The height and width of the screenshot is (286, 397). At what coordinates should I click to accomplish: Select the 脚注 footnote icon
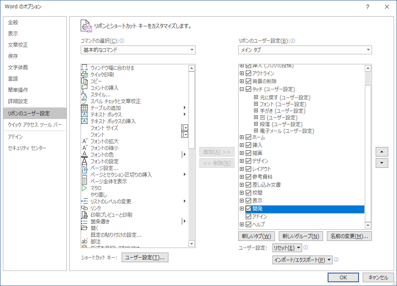pyautogui.click(x=84, y=241)
